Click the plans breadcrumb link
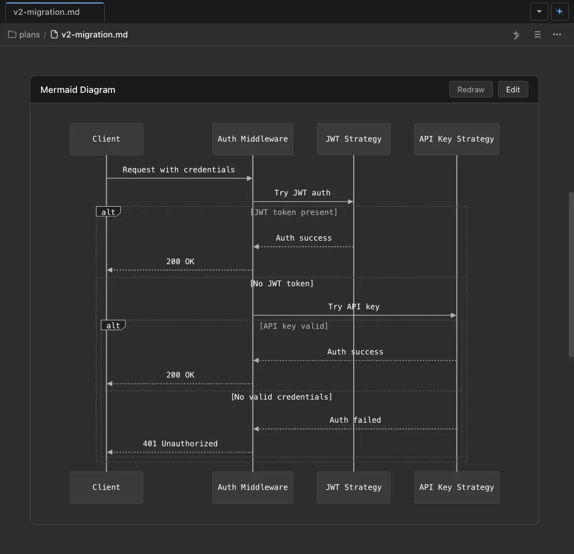The width and height of the screenshot is (574, 554). click(x=28, y=34)
